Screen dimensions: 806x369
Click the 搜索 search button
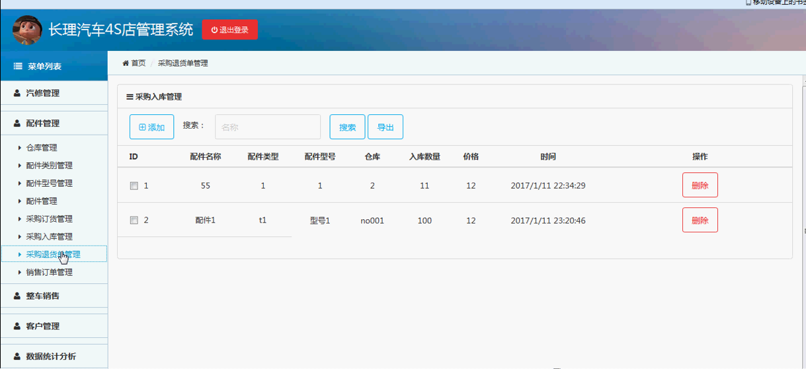(347, 127)
